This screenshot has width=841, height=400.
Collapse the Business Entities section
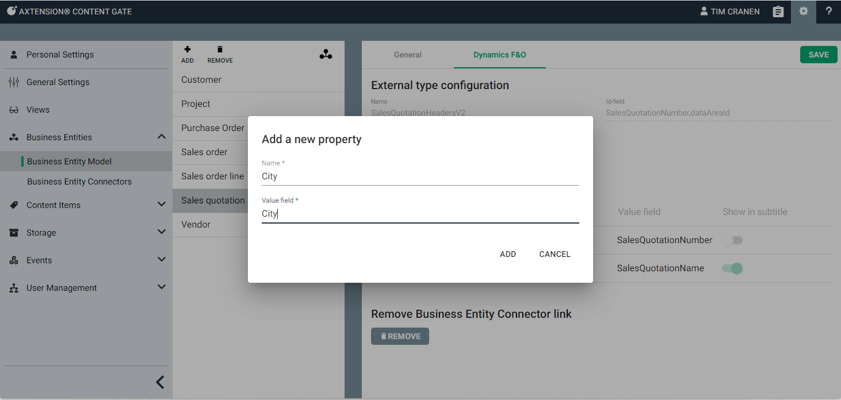pos(161,137)
